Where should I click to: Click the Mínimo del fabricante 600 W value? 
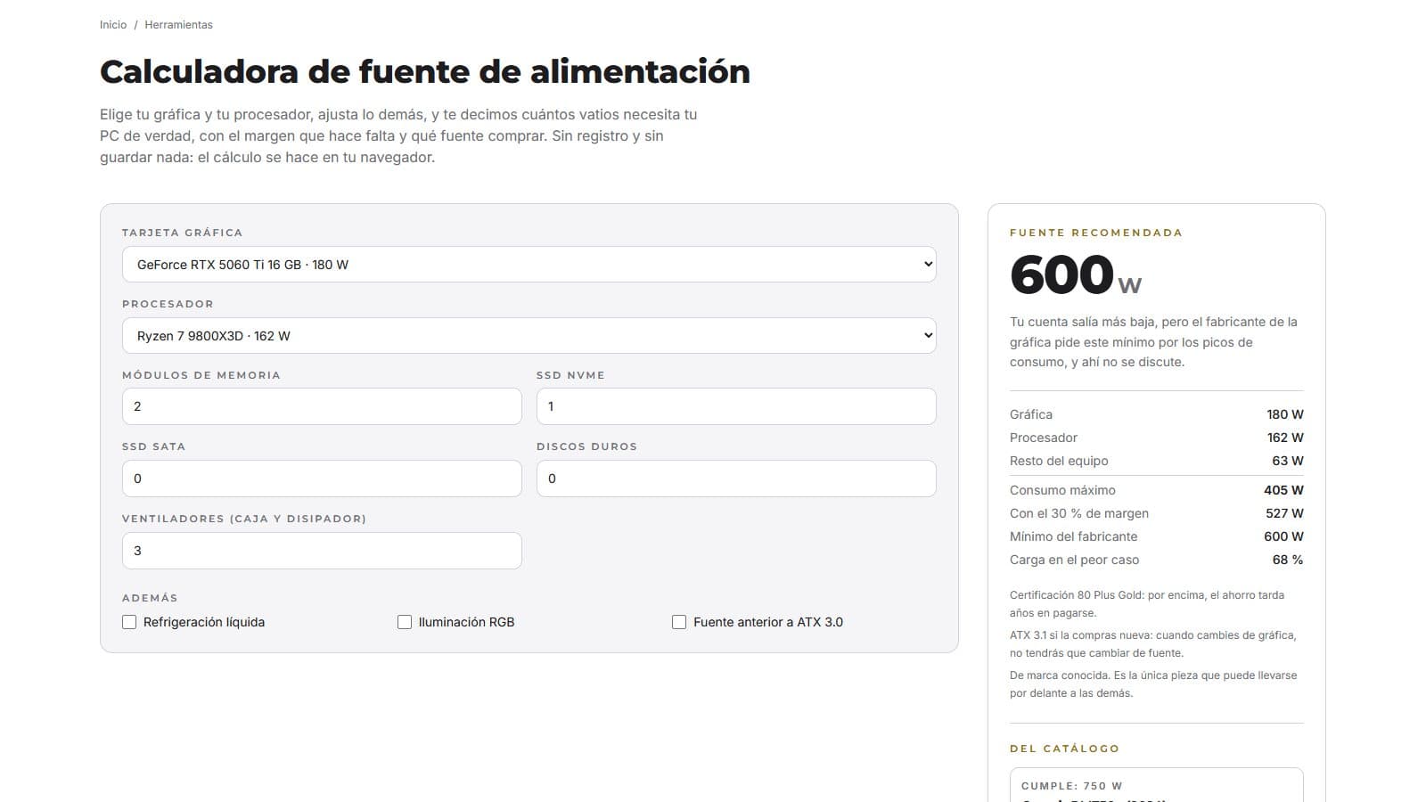1283,536
